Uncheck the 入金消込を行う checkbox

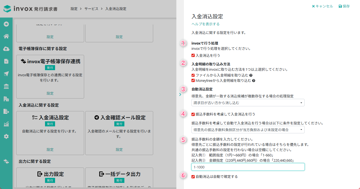coord(193,55)
